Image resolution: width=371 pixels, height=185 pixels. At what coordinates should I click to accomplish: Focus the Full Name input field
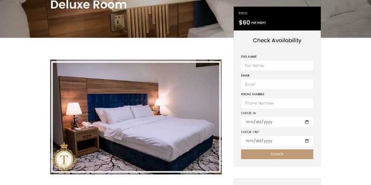pyautogui.click(x=277, y=66)
